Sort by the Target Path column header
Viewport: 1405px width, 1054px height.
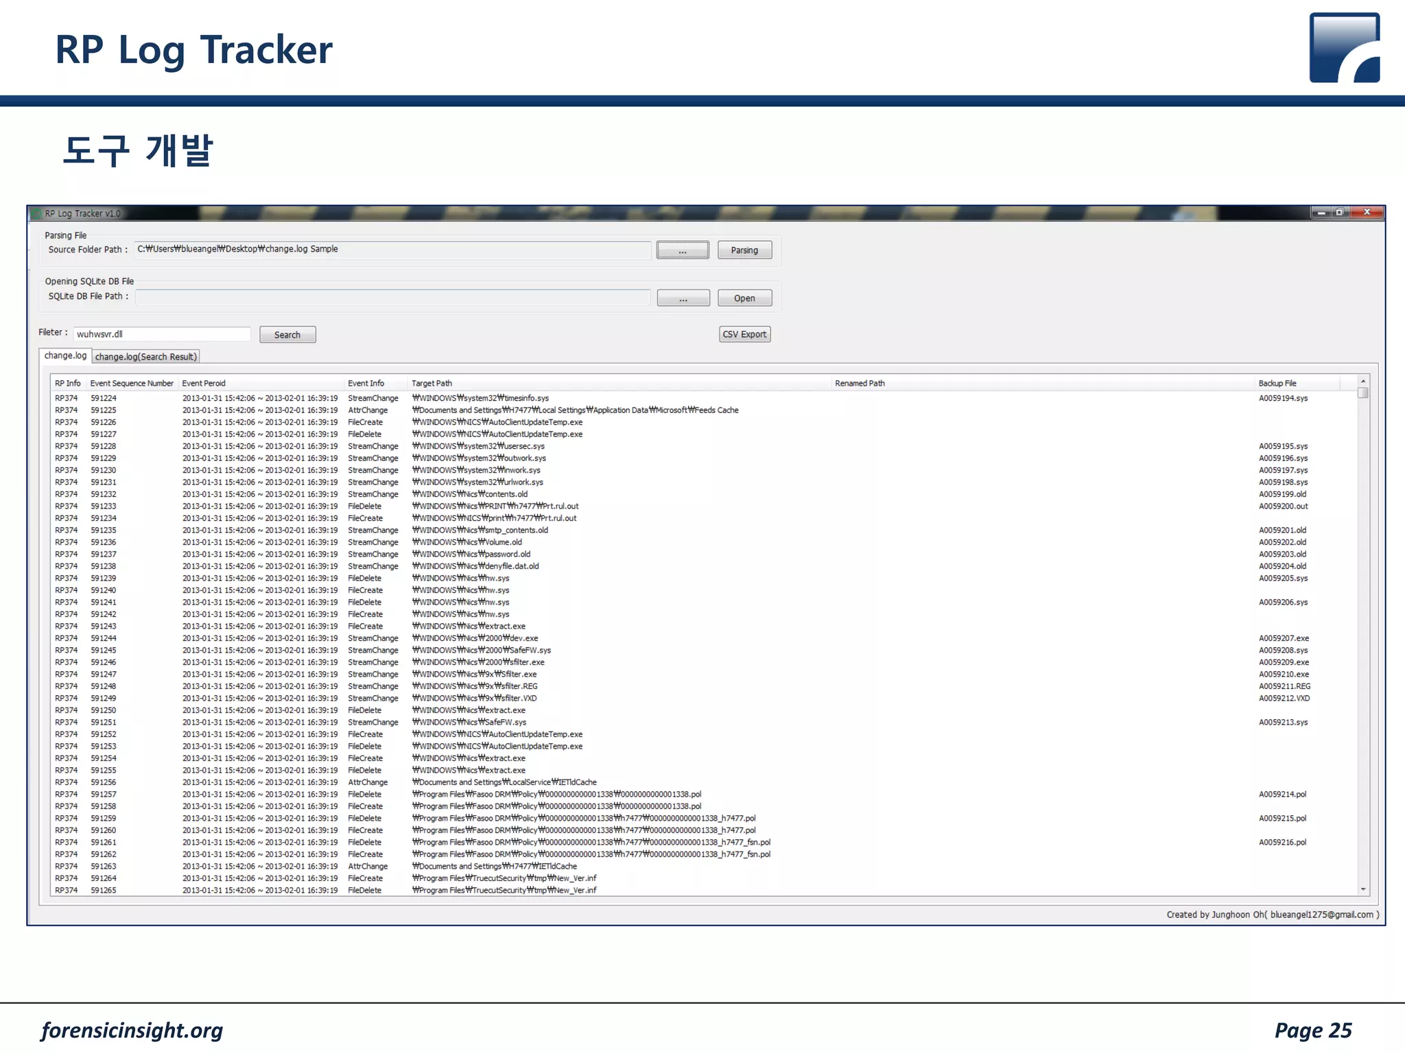pos(619,384)
